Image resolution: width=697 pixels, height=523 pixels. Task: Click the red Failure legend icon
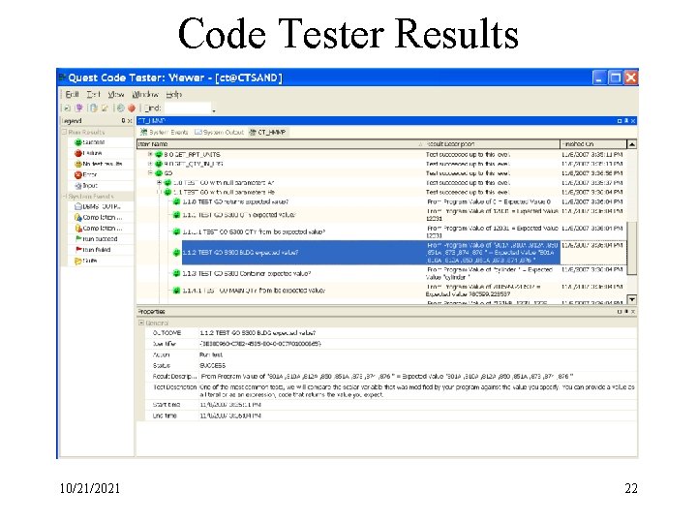tap(78, 153)
